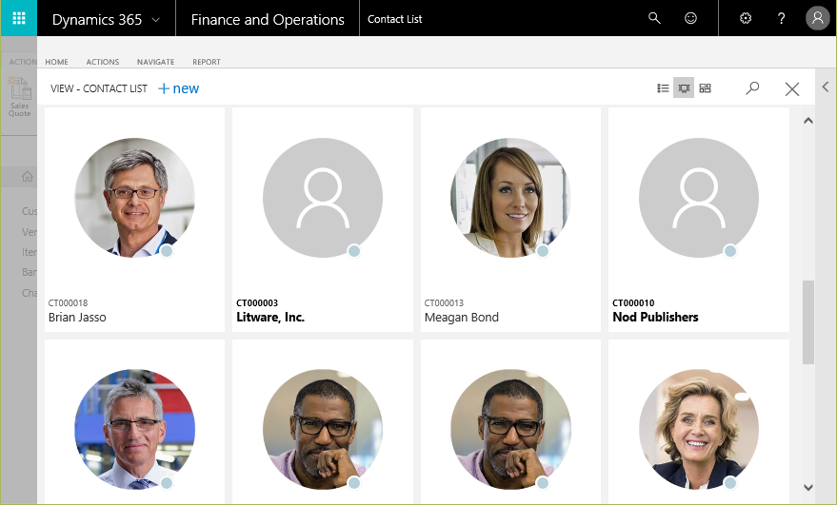This screenshot has width=837, height=505.
Task: Click the scroll up arrow
Action: click(x=808, y=121)
